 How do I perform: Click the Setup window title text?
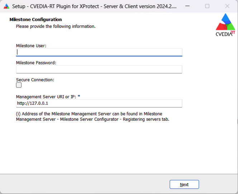click(94, 6)
